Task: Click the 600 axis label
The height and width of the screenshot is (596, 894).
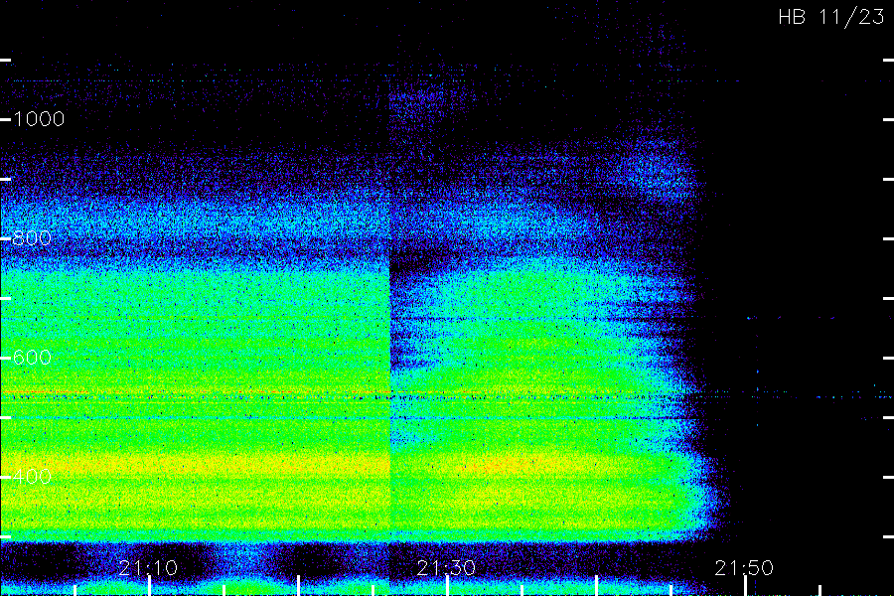Action: pyautogui.click(x=32, y=358)
